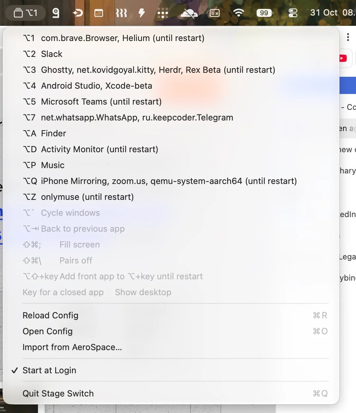Image resolution: width=356 pixels, height=413 pixels.
Task: Switch to ⌥P Music
Action: point(171,165)
